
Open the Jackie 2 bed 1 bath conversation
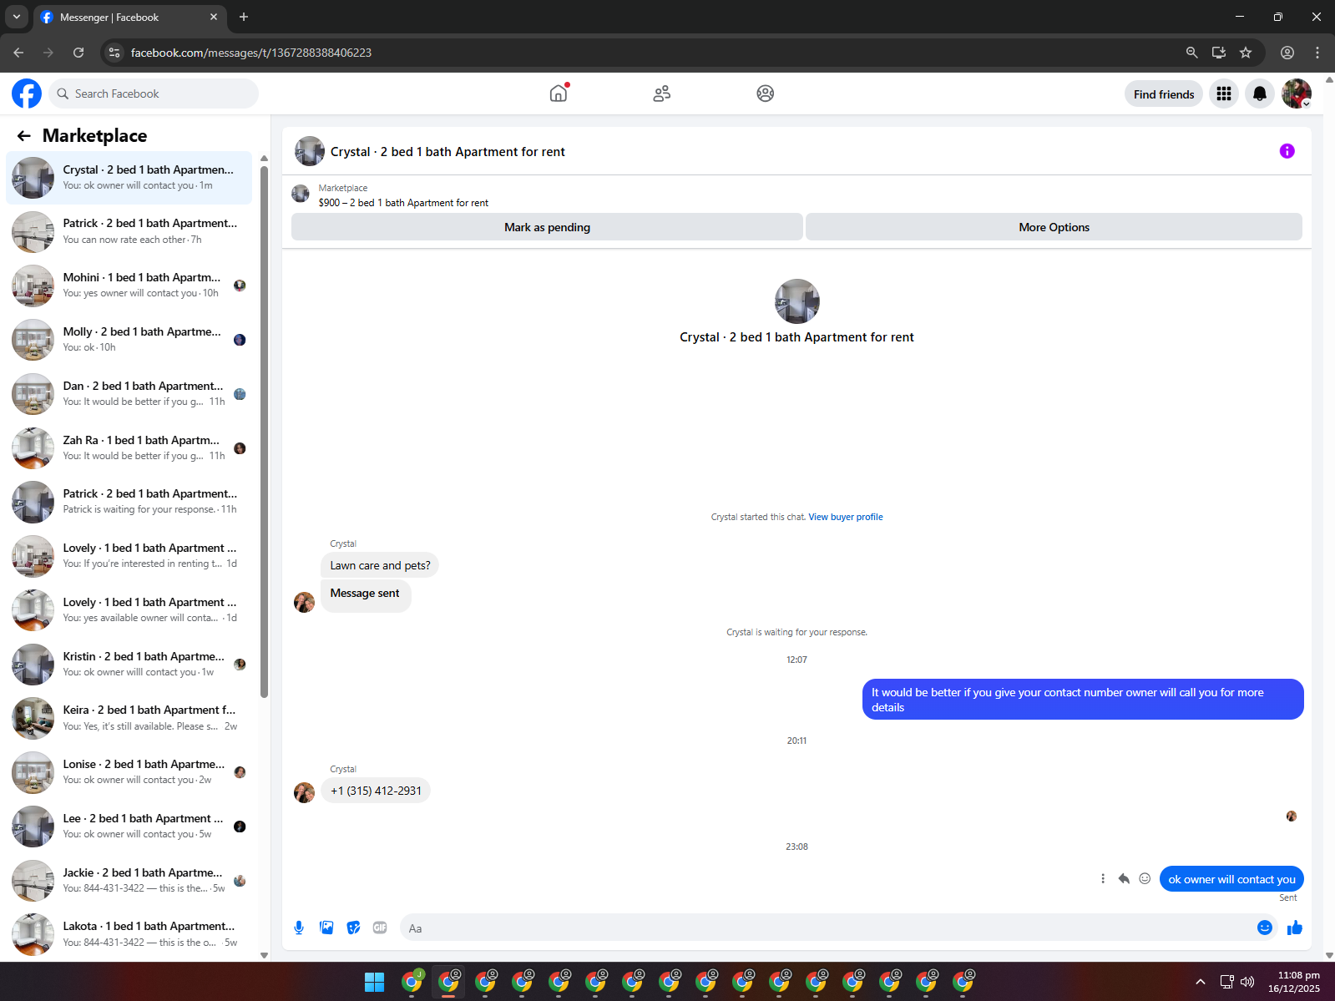[129, 881]
